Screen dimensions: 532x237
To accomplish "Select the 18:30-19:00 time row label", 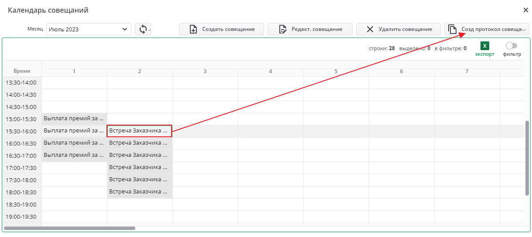I will [22, 204].
